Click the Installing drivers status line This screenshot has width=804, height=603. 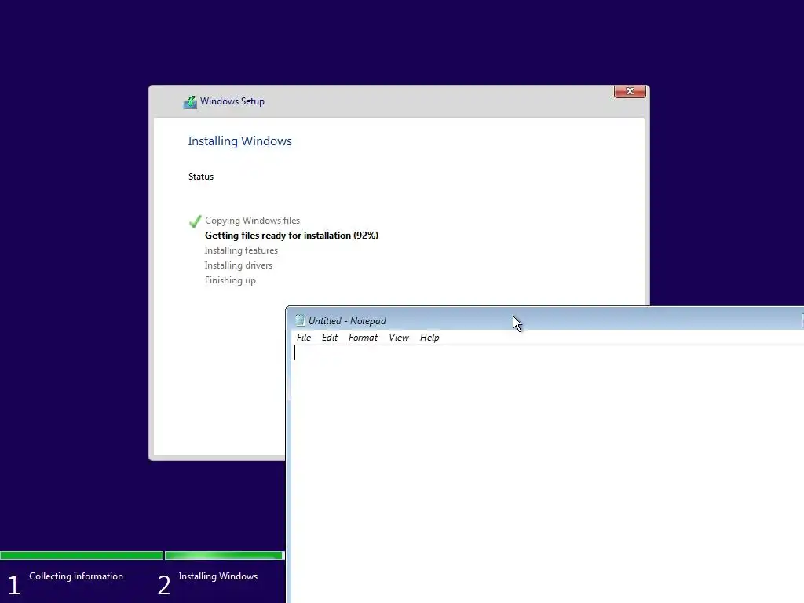click(239, 265)
